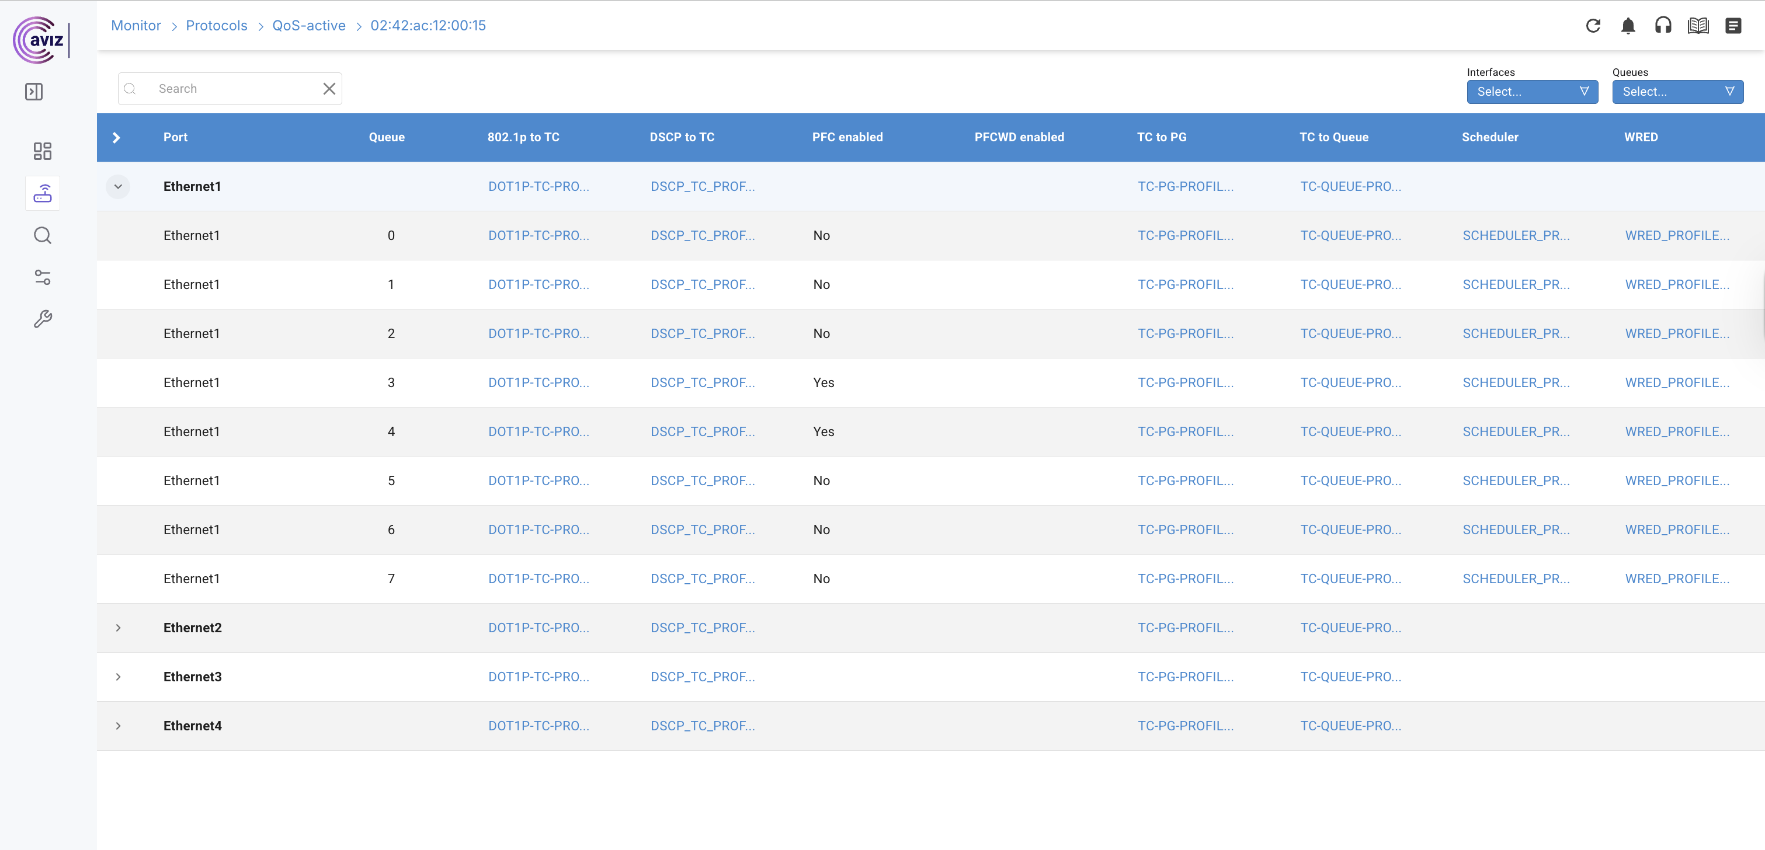Open the notifications bell
Image resolution: width=1765 pixels, height=850 pixels.
tap(1628, 26)
